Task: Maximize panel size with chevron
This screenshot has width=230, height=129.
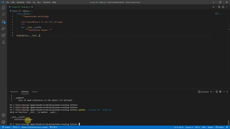Action: pos(224,92)
